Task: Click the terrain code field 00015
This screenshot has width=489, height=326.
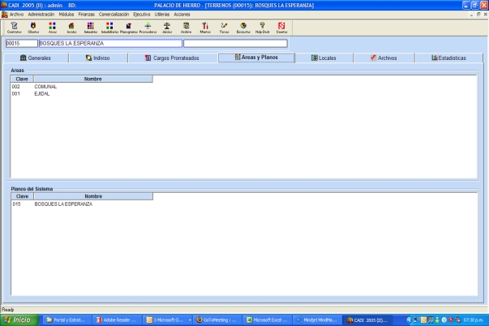Action: 20,43
